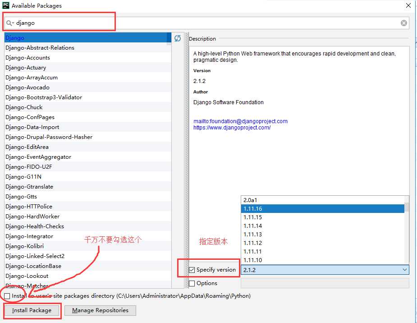
Task: Toggle the Specify version checkbox
Action: tap(192, 270)
